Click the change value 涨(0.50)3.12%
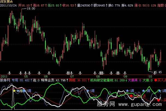 145,5
